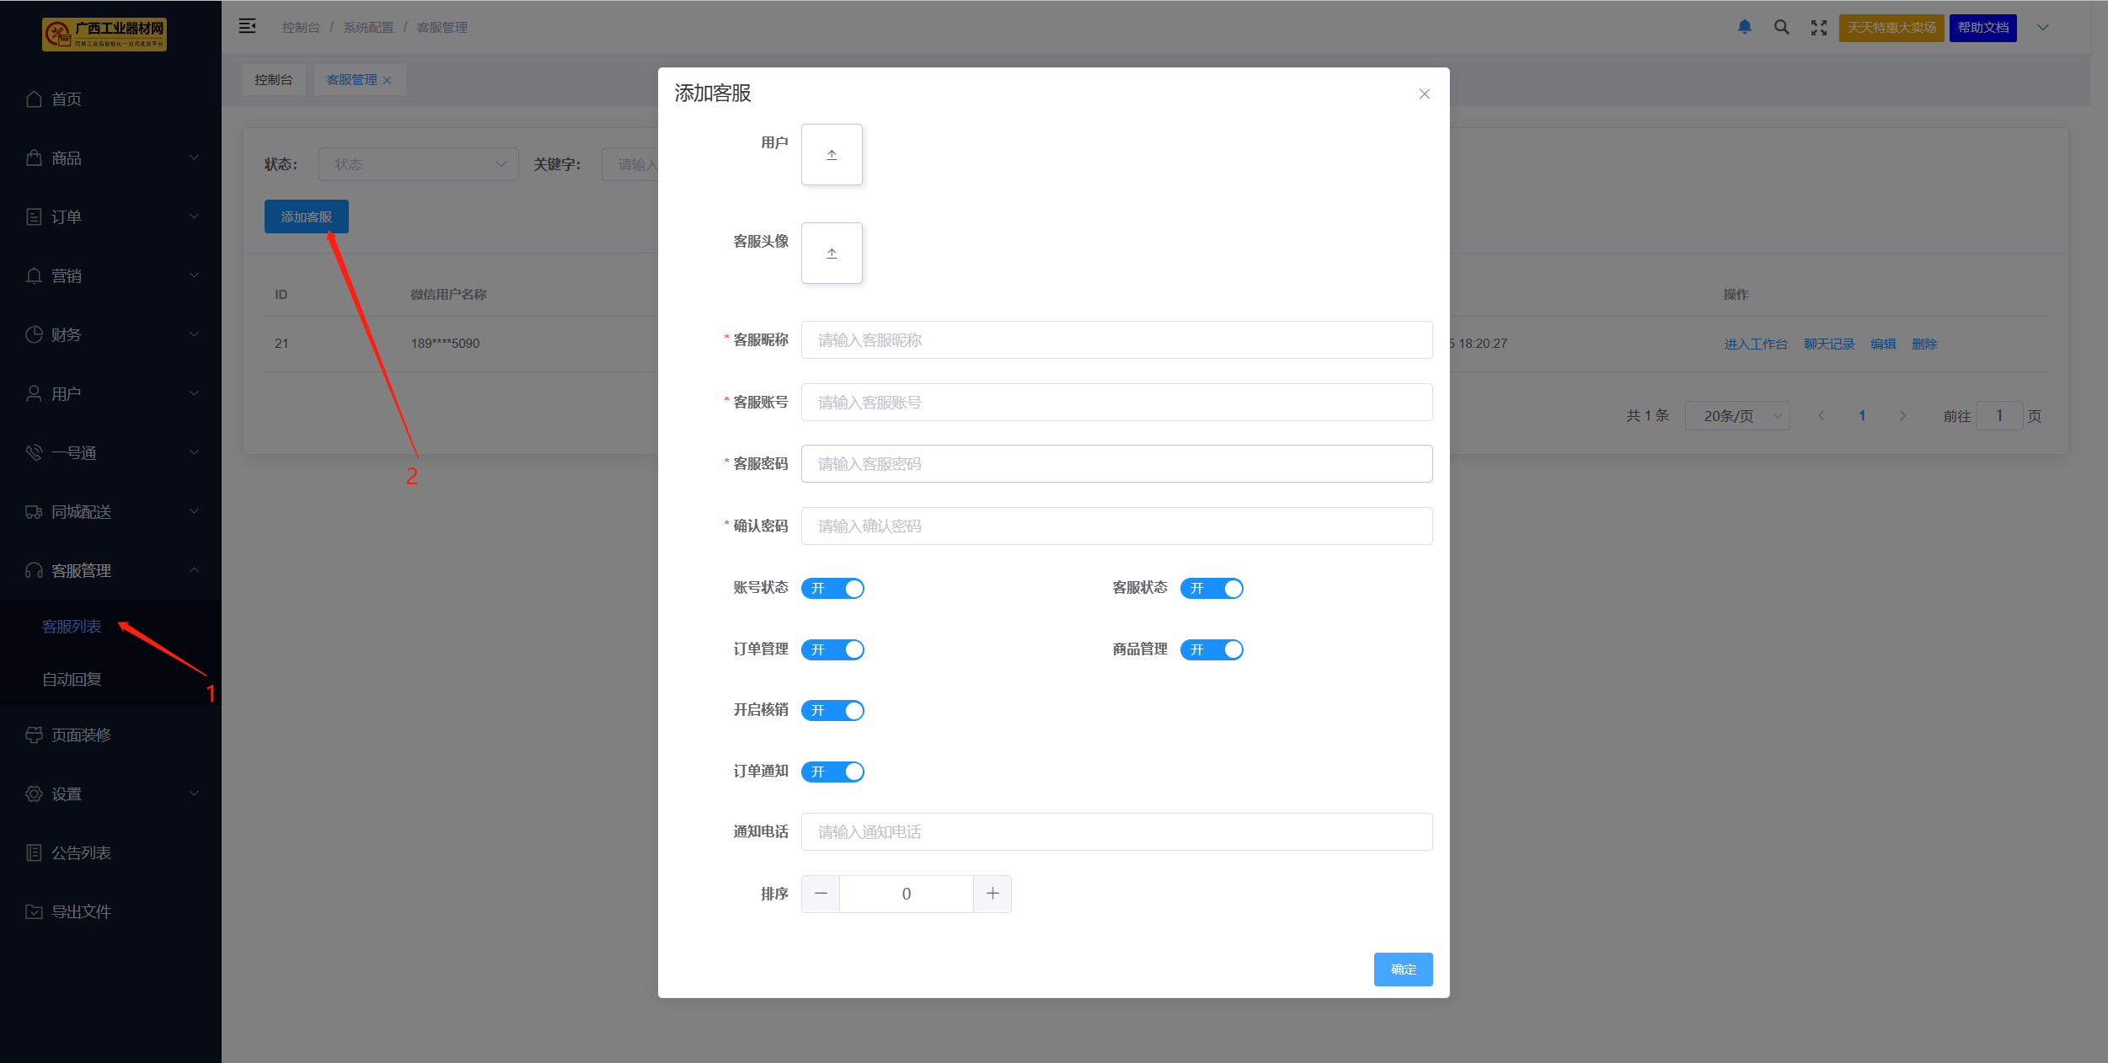
Task: Disable the 客服状态 switch
Action: point(1211,589)
